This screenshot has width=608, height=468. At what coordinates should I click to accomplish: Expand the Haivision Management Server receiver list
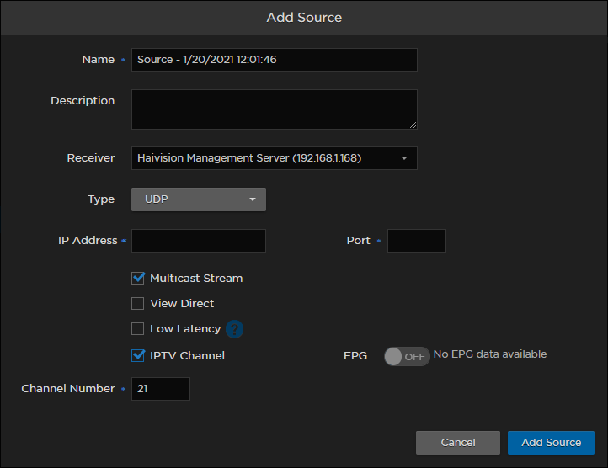tap(274, 158)
